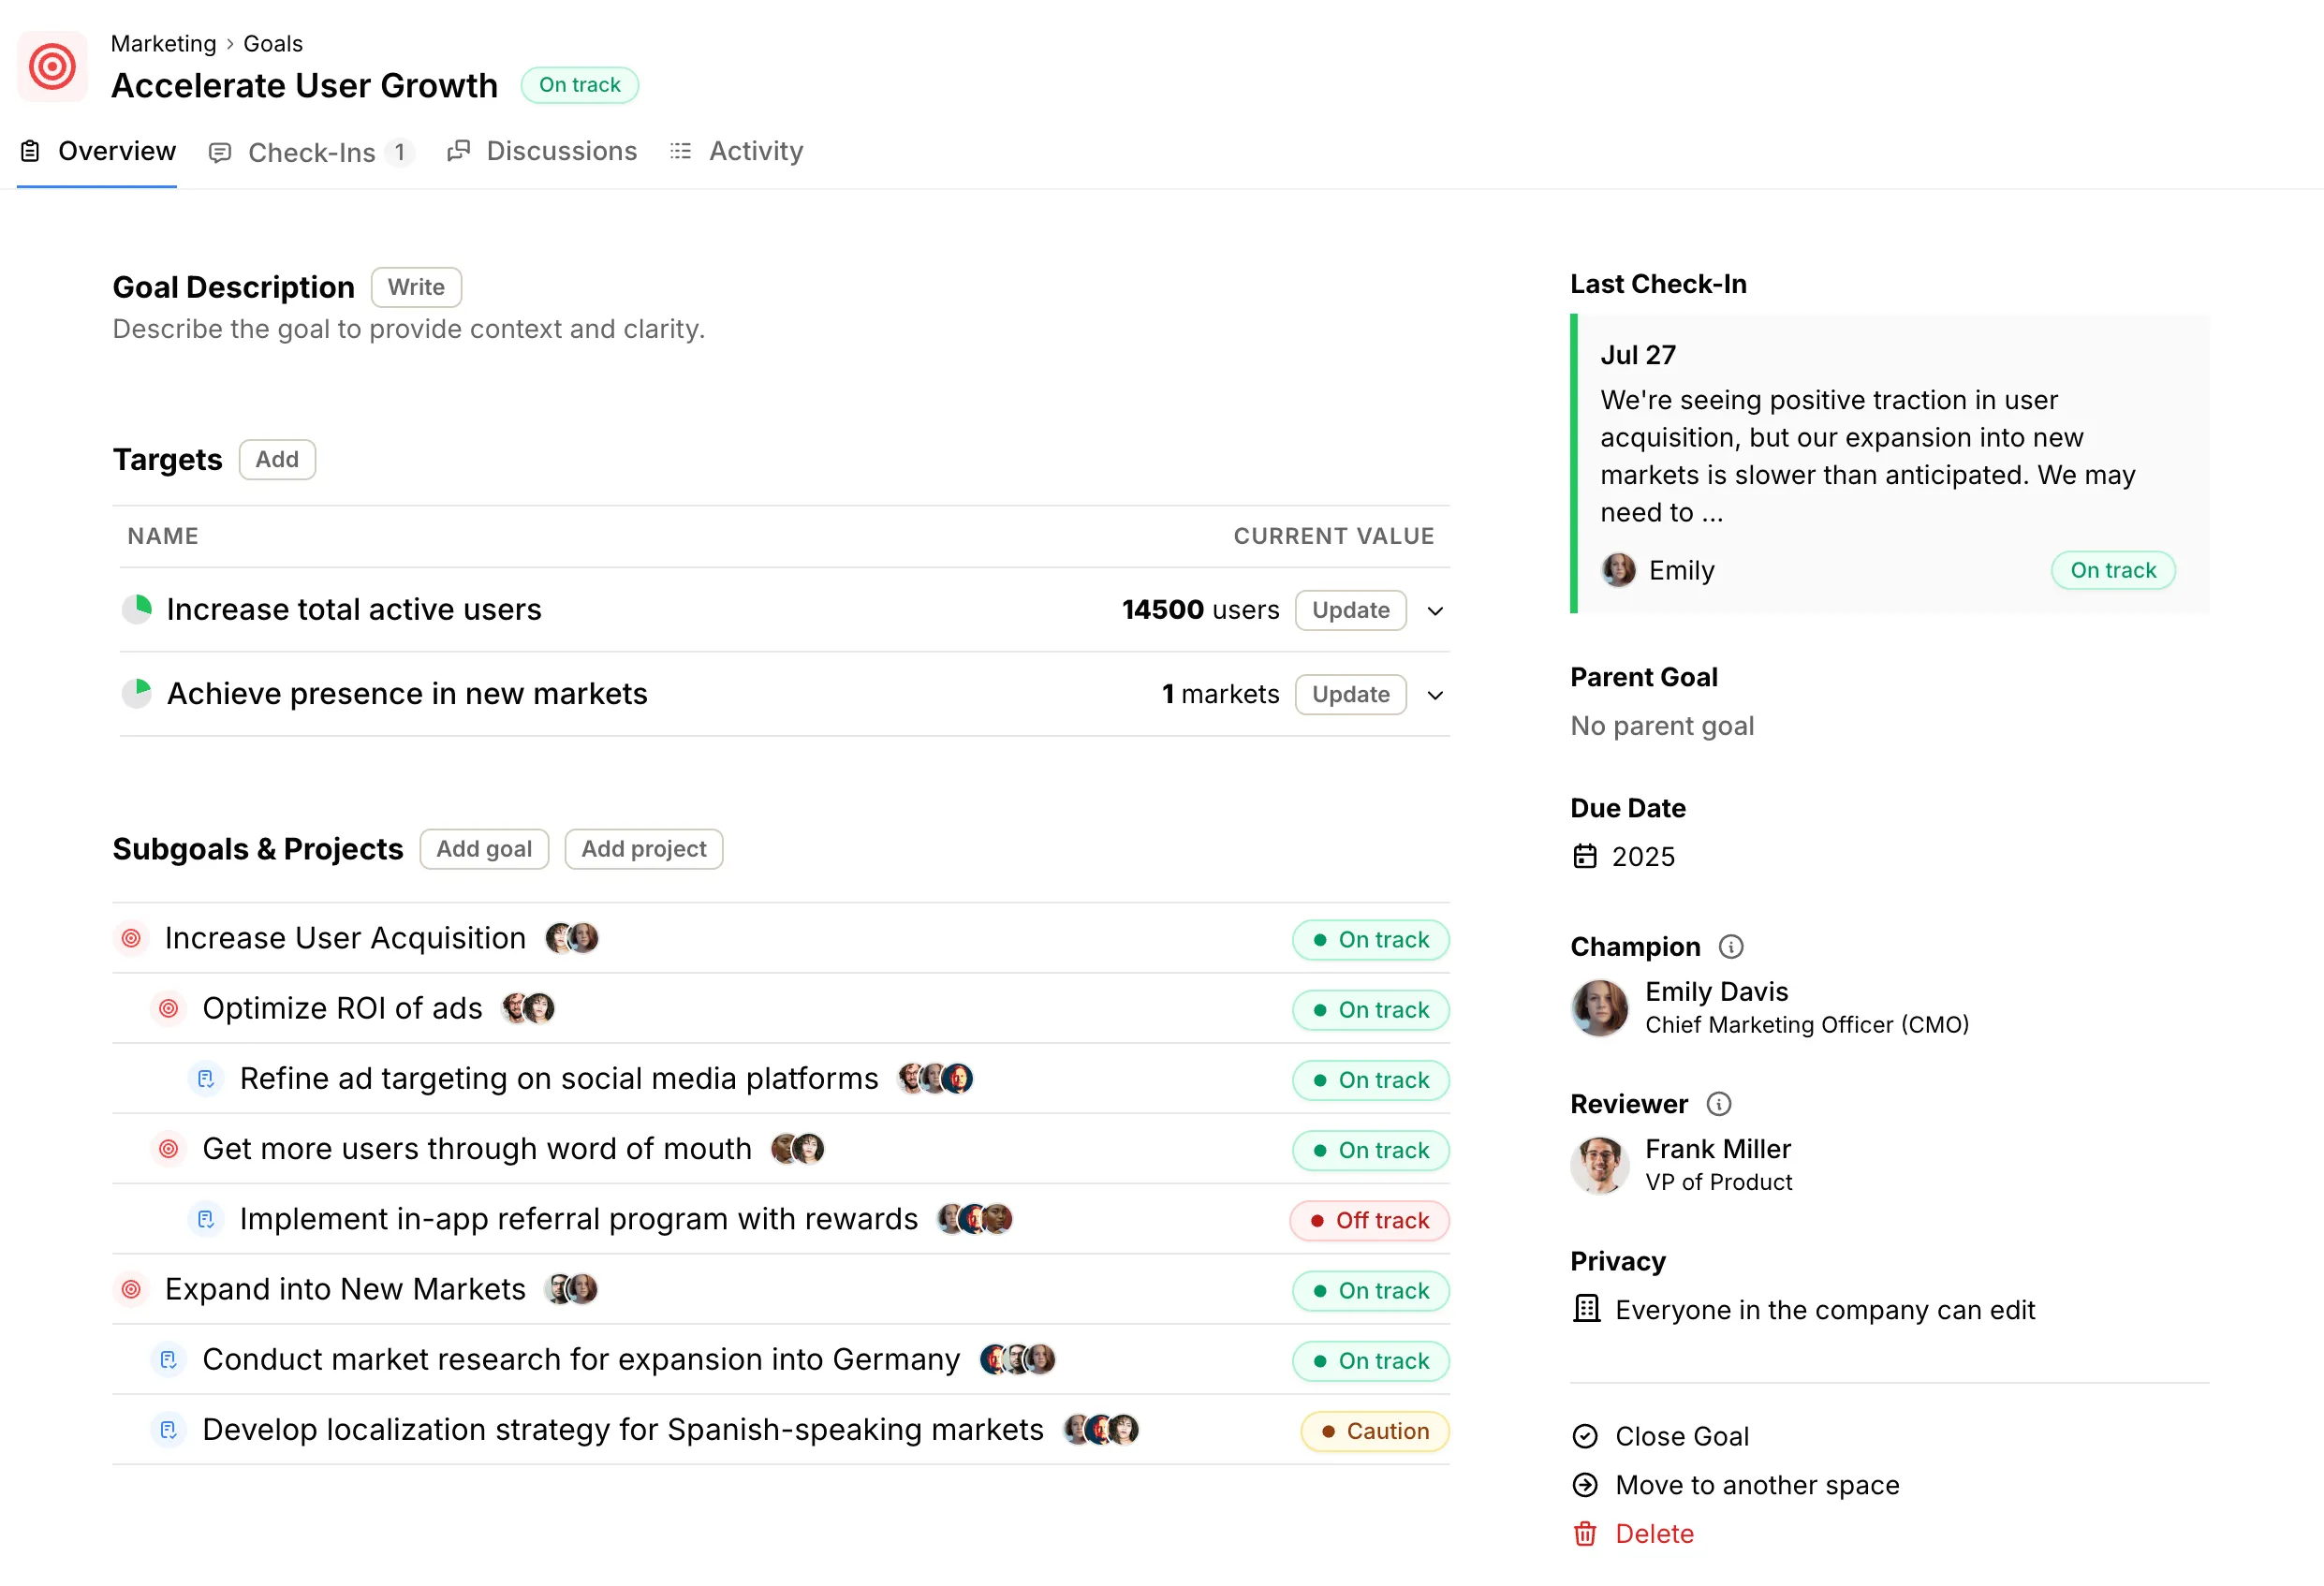
Task: Click the calendar icon next to 2025 due date
Action: click(1587, 856)
